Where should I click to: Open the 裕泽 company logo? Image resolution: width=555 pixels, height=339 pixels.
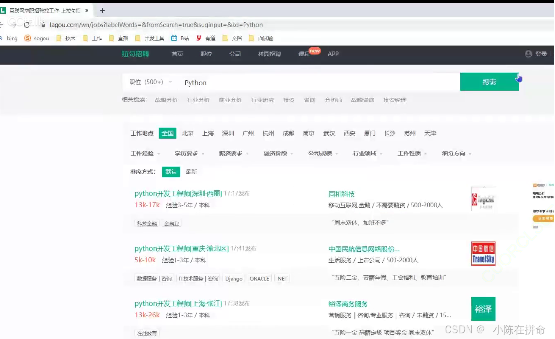pyautogui.click(x=483, y=309)
